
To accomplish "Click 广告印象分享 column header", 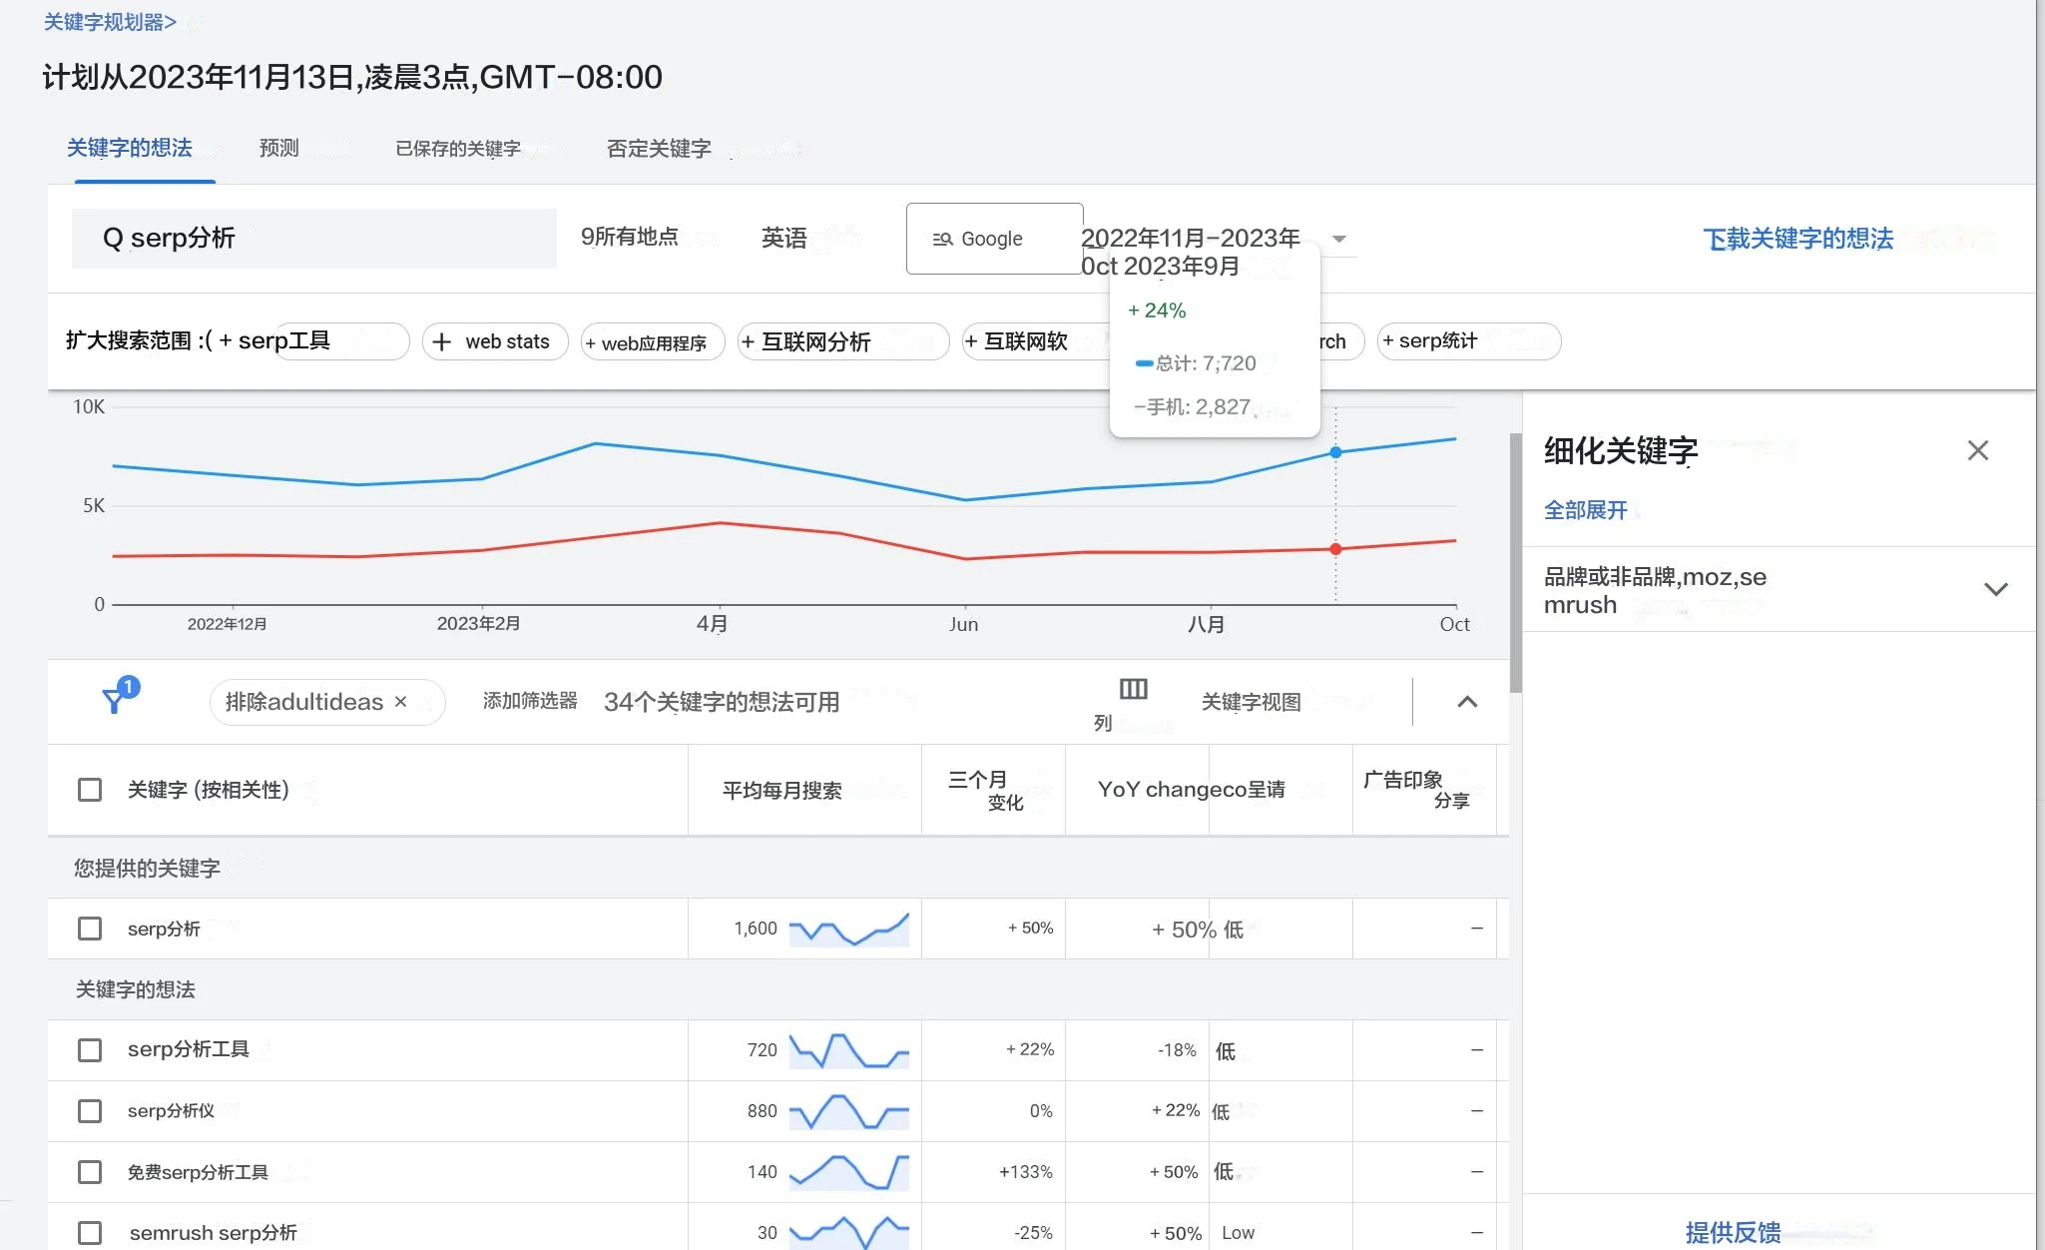I will click(1416, 789).
